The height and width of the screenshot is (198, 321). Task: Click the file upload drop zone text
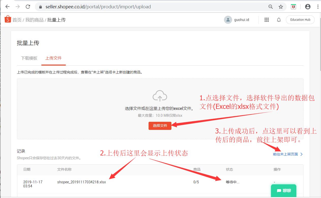(x=160, y=109)
